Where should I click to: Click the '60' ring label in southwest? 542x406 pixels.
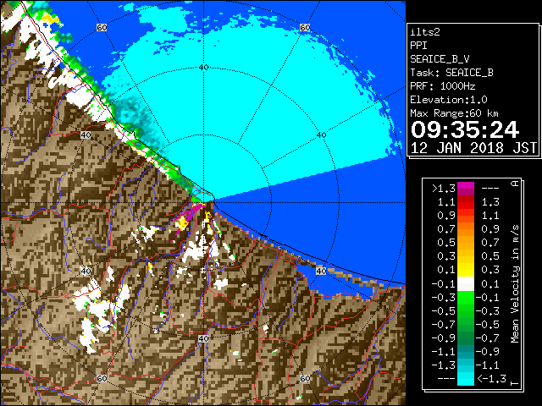click(x=102, y=379)
